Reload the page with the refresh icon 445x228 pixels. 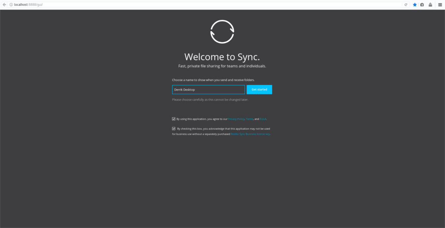click(406, 4)
